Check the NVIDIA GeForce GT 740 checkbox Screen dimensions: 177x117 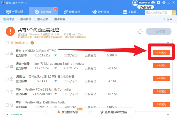pos(7,53)
